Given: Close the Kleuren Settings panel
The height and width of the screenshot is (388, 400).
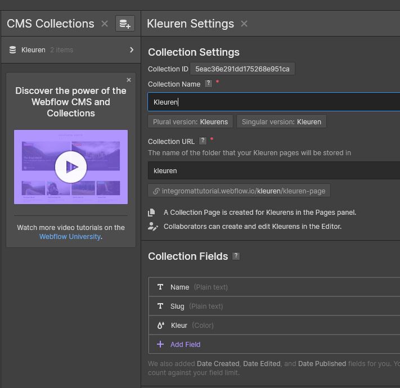Looking at the screenshot, I should (244, 24).
